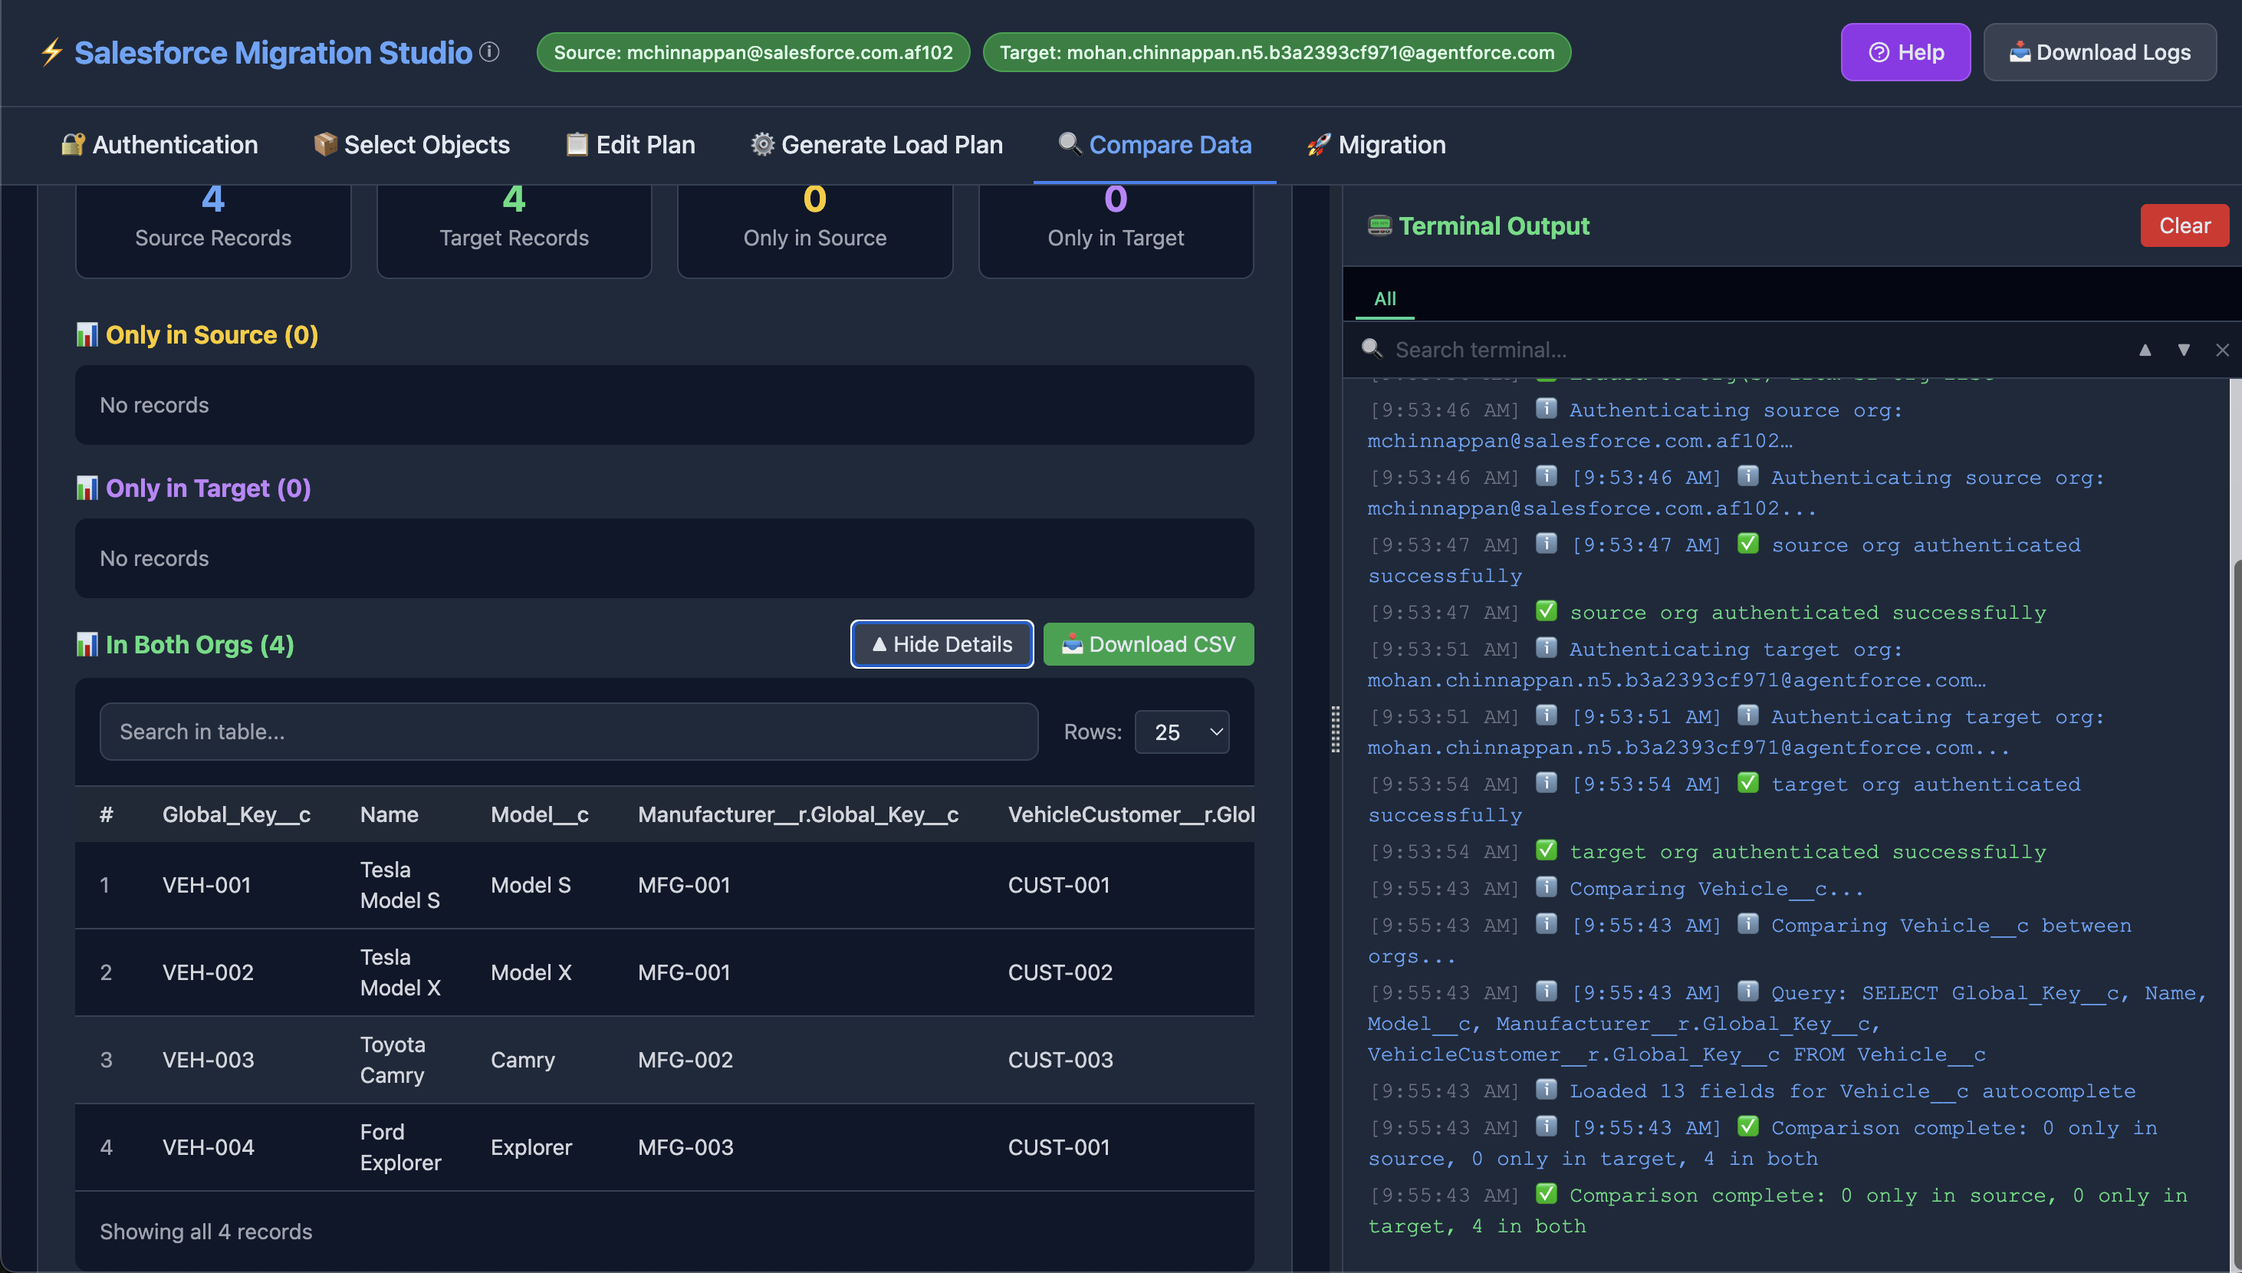Open the Generate Load Plan tab
This screenshot has height=1273, width=2242.
[x=876, y=144]
